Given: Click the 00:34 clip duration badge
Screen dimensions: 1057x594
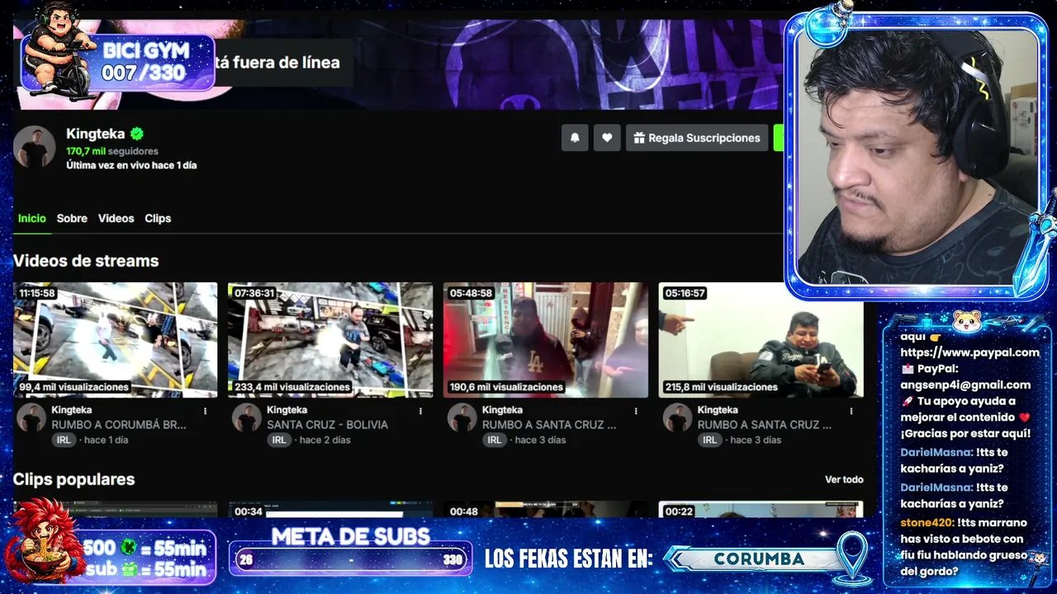Looking at the screenshot, I should click(249, 511).
